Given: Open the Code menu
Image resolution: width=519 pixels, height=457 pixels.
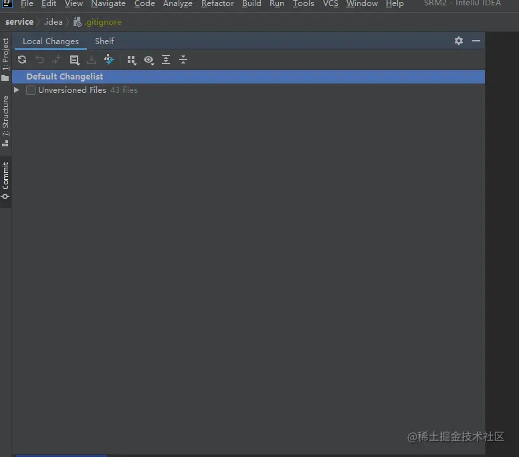Looking at the screenshot, I should tap(144, 3).
